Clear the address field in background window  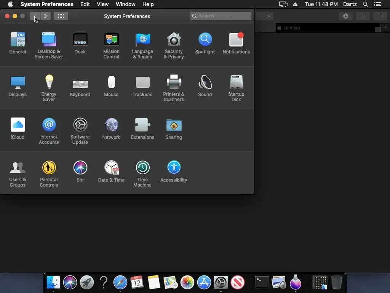pyautogui.click(x=269, y=16)
